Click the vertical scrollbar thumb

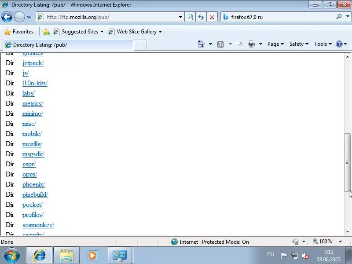click(x=347, y=162)
